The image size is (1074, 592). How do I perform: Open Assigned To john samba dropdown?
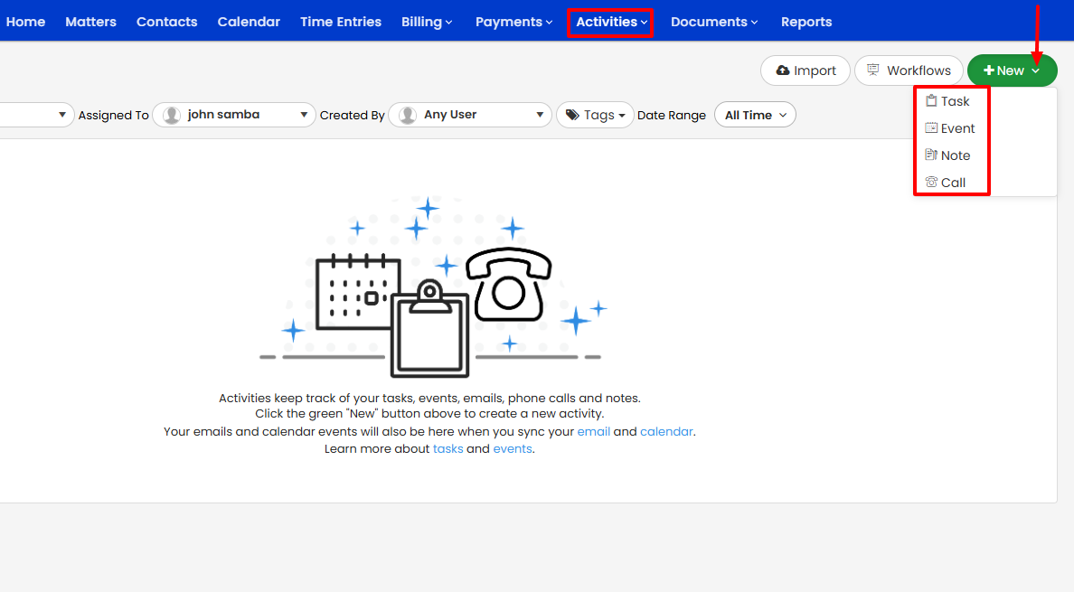234,115
